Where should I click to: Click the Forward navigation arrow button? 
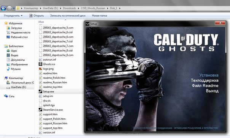tap(10, 8)
